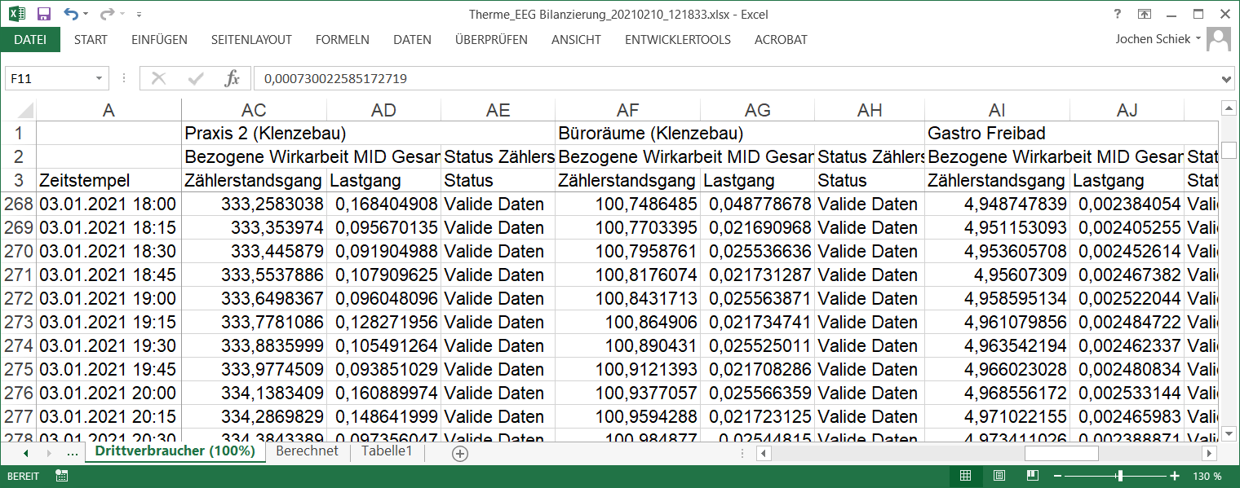Increase zoom with the zoom slider plus

1175,475
